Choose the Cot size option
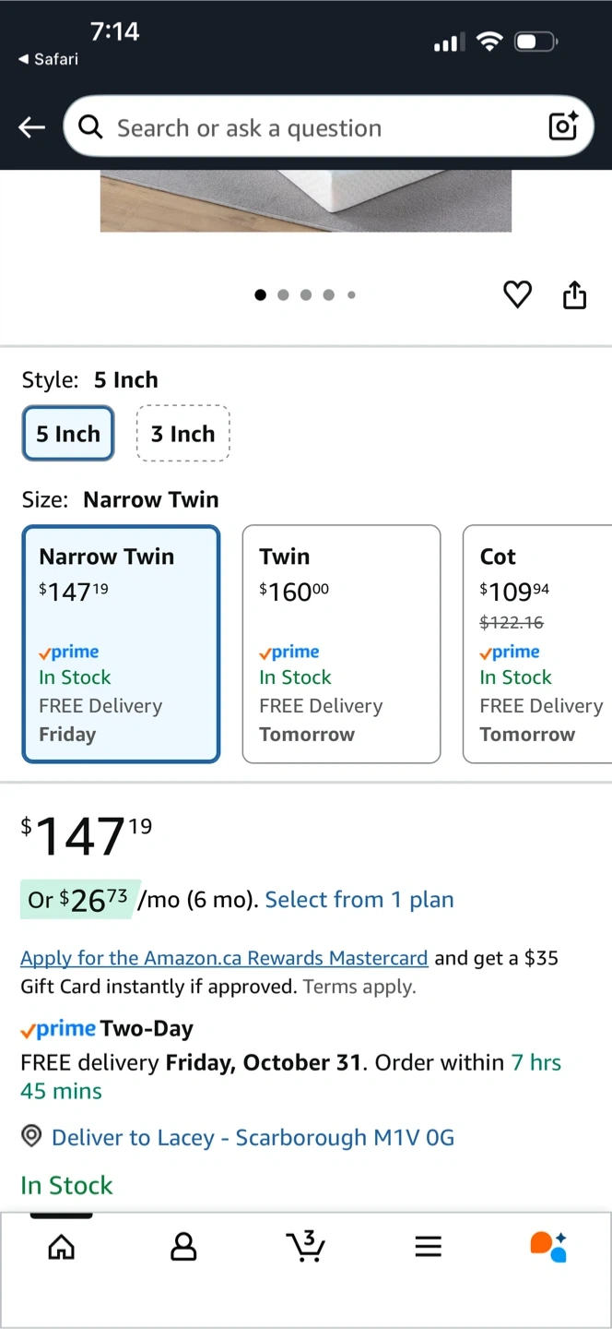 536,644
